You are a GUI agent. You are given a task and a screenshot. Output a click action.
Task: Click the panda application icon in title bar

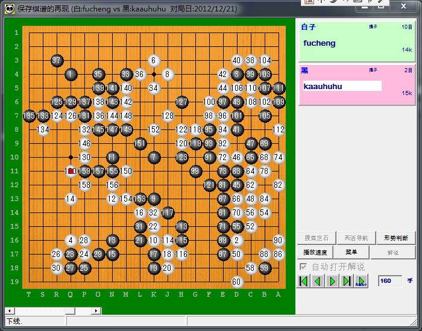pos(10,9)
